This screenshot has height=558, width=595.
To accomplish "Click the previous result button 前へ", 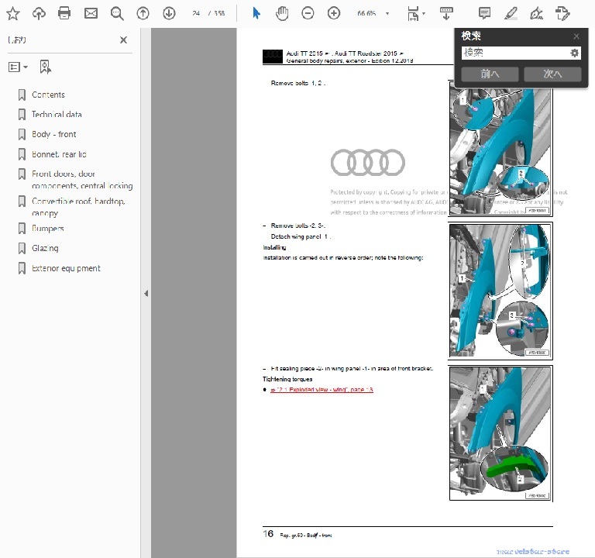I will [490, 74].
